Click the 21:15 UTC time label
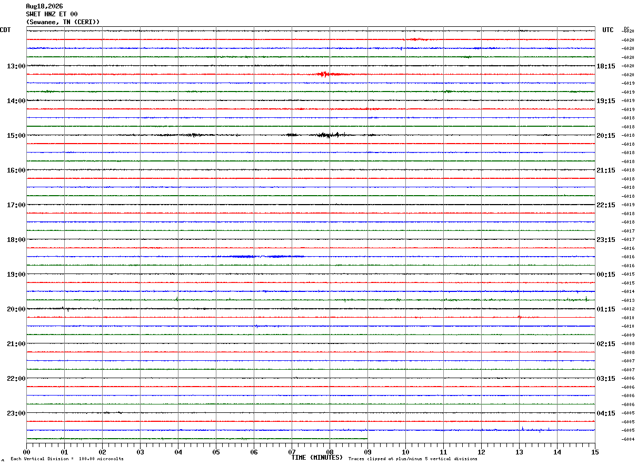637x466 pixels. [x=606, y=170]
